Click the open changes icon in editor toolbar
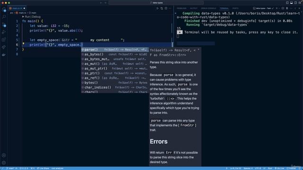303x170 pixels. click(162, 8)
